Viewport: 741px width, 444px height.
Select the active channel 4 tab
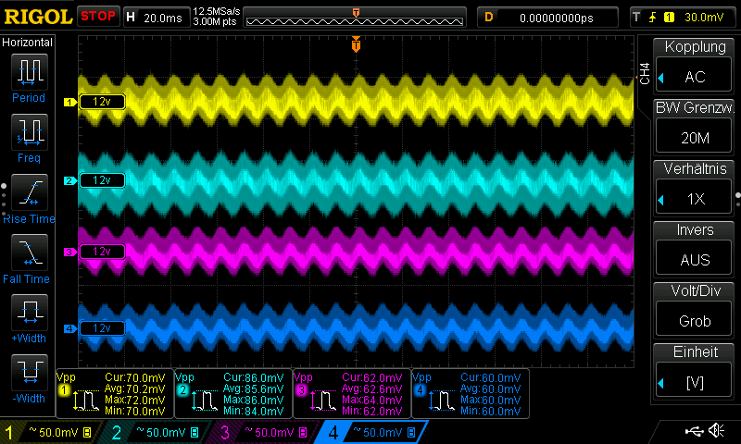coord(373,432)
